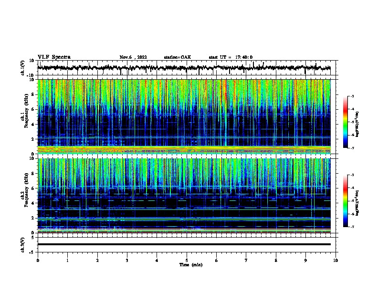The height and width of the screenshot is (292, 378).
Task: Click the ch.1 spectrogram color scale bar
Action: click(x=346, y=122)
